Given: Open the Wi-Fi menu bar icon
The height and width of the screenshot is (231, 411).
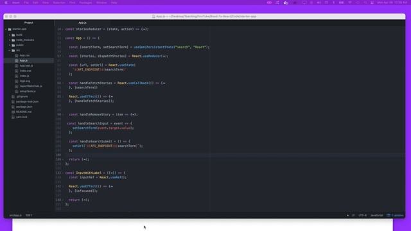Looking at the screenshot, I should point(350,3).
